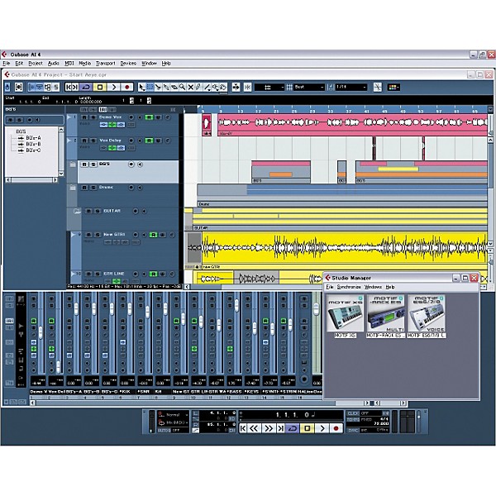Image resolution: width=496 pixels, height=496 pixels.
Task: Click Fast Forward in transport panel
Action: (268, 428)
